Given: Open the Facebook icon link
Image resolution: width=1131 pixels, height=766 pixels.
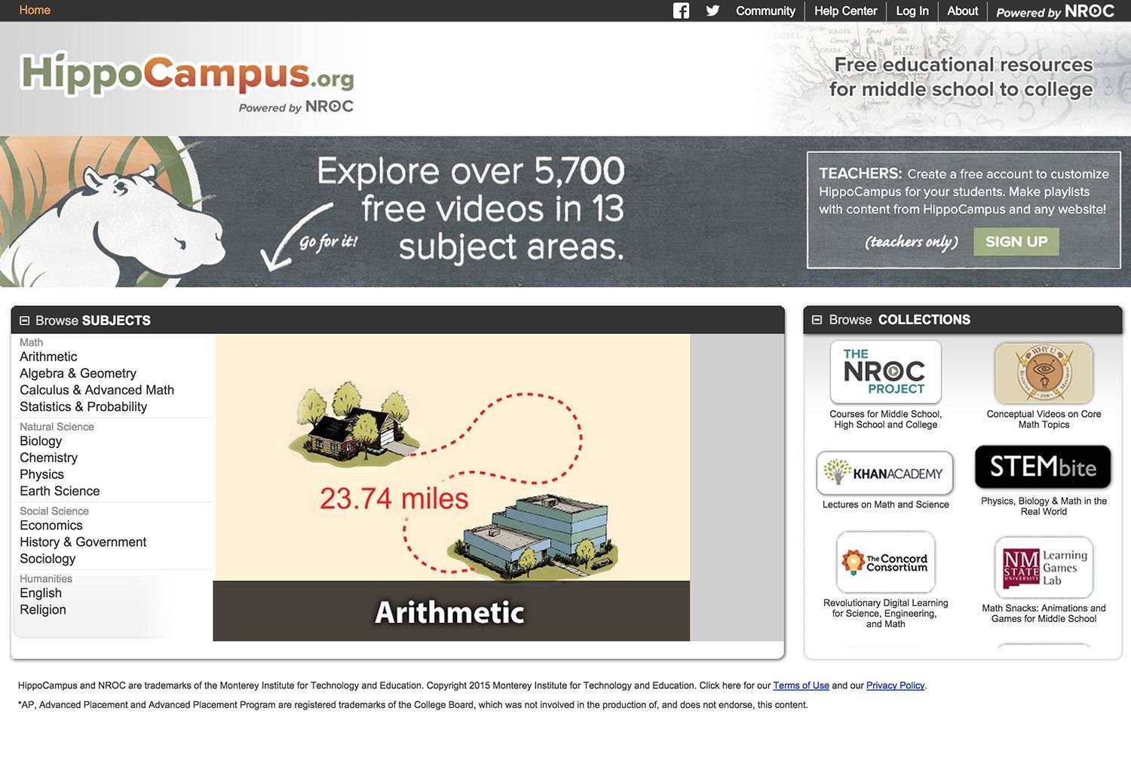Looking at the screenshot, I should [681, 11].
